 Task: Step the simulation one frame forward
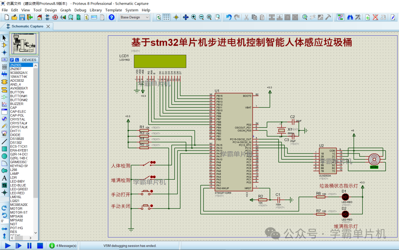[18, 246]
